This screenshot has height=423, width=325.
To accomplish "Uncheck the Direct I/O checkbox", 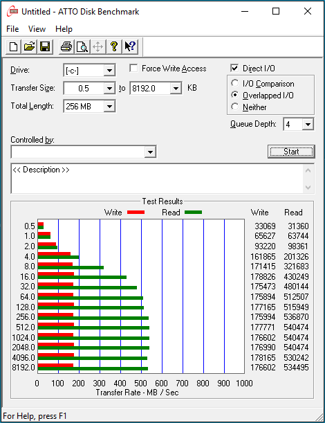I will click(234, 69).
